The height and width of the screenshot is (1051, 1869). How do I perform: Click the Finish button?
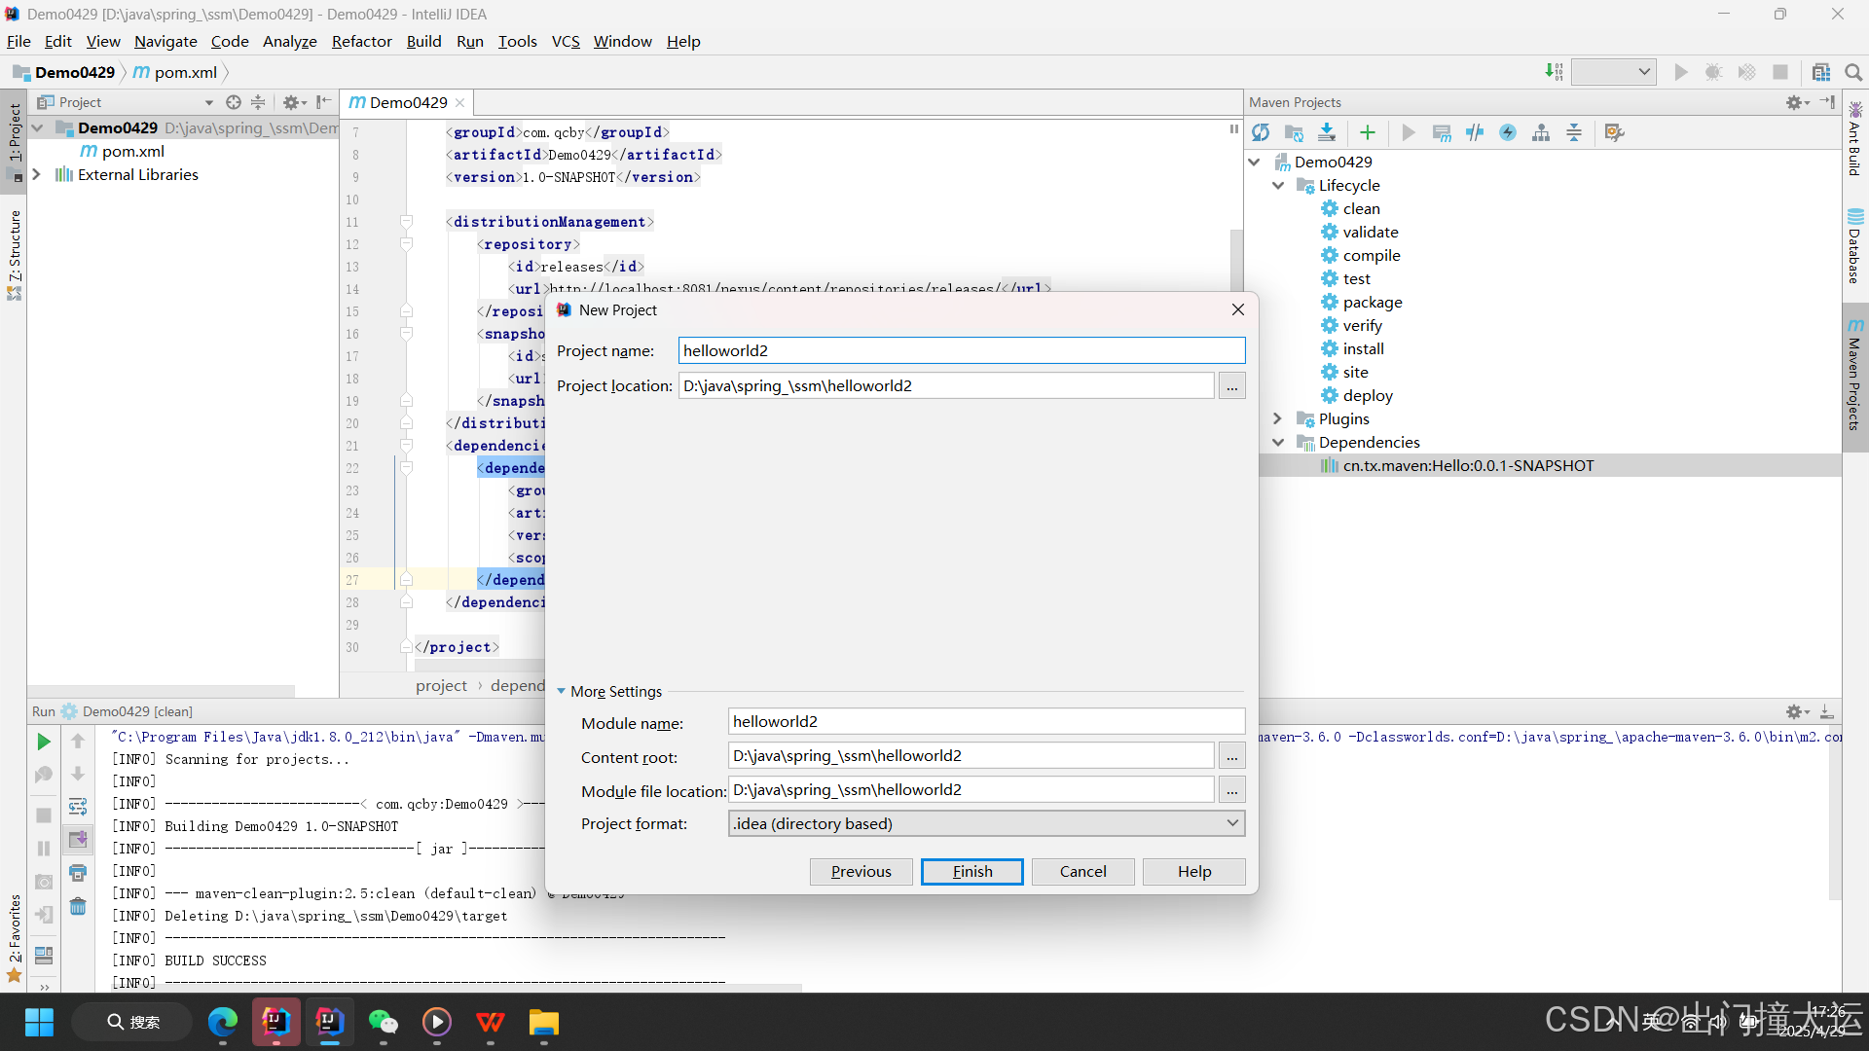[x=971, y=871]
